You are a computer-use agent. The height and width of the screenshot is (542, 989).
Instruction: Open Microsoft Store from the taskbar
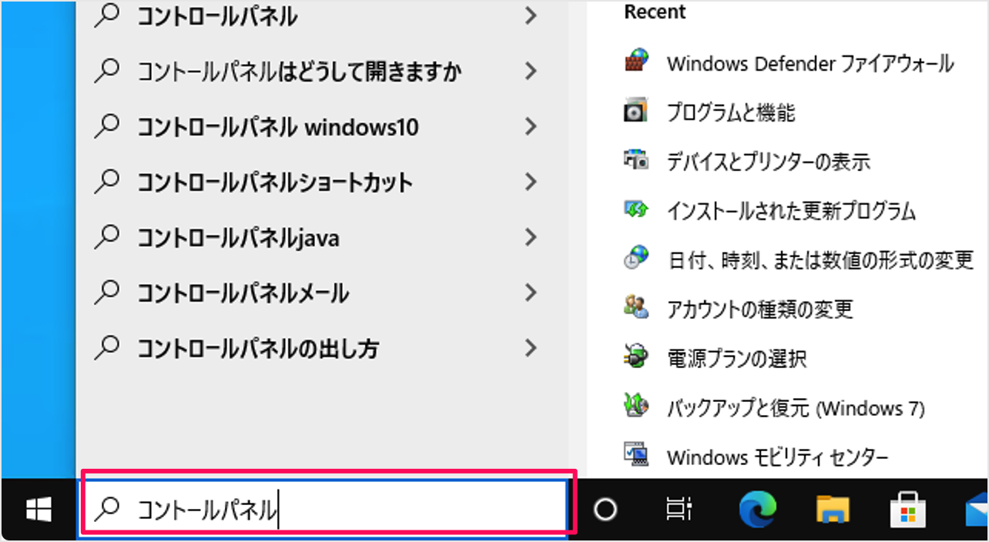click(907, 510)
